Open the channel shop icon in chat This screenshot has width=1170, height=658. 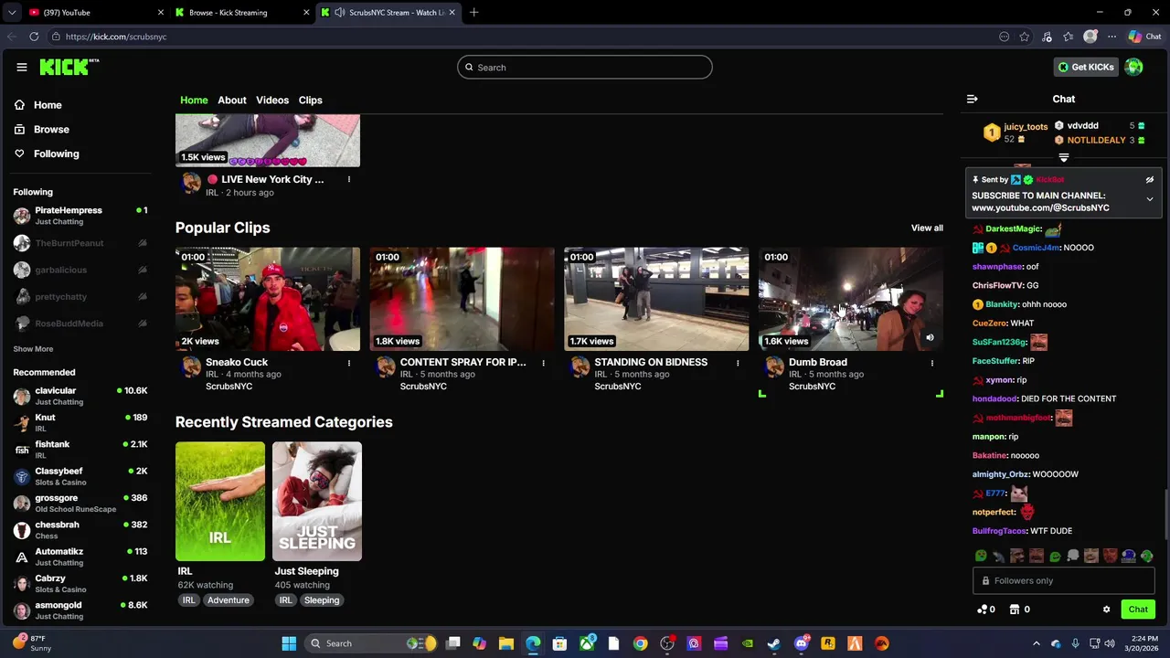(1019, 610)
